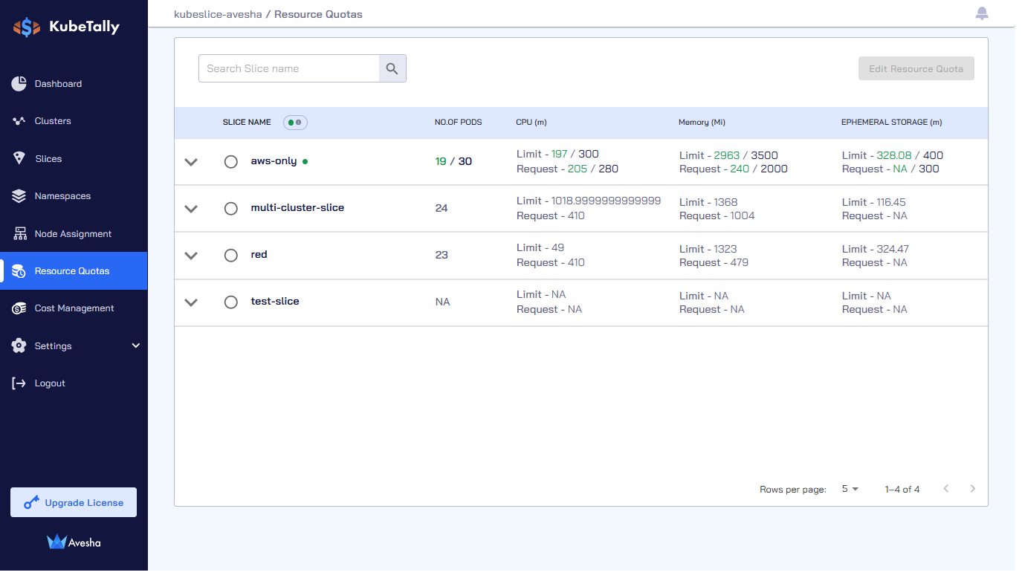Click aws-only ephemeral limit 328.08 / 400

[910, 155]
